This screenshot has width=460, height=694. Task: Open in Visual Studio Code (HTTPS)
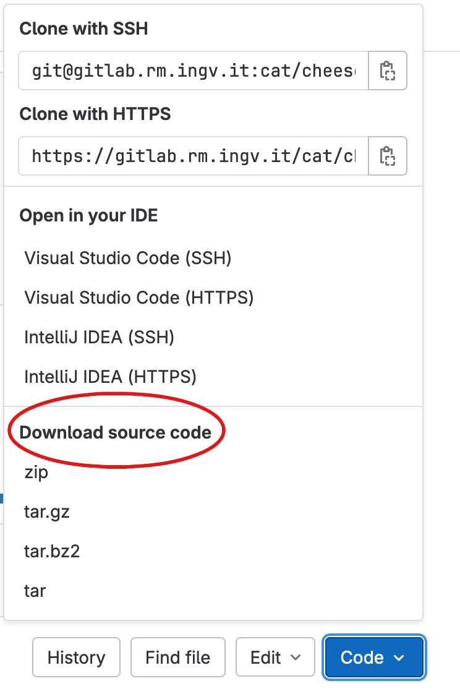coord(139,298)
